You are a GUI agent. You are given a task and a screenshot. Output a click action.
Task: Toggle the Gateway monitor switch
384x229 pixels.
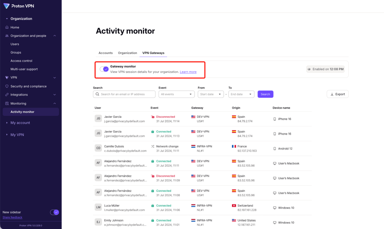pos(104,69)
